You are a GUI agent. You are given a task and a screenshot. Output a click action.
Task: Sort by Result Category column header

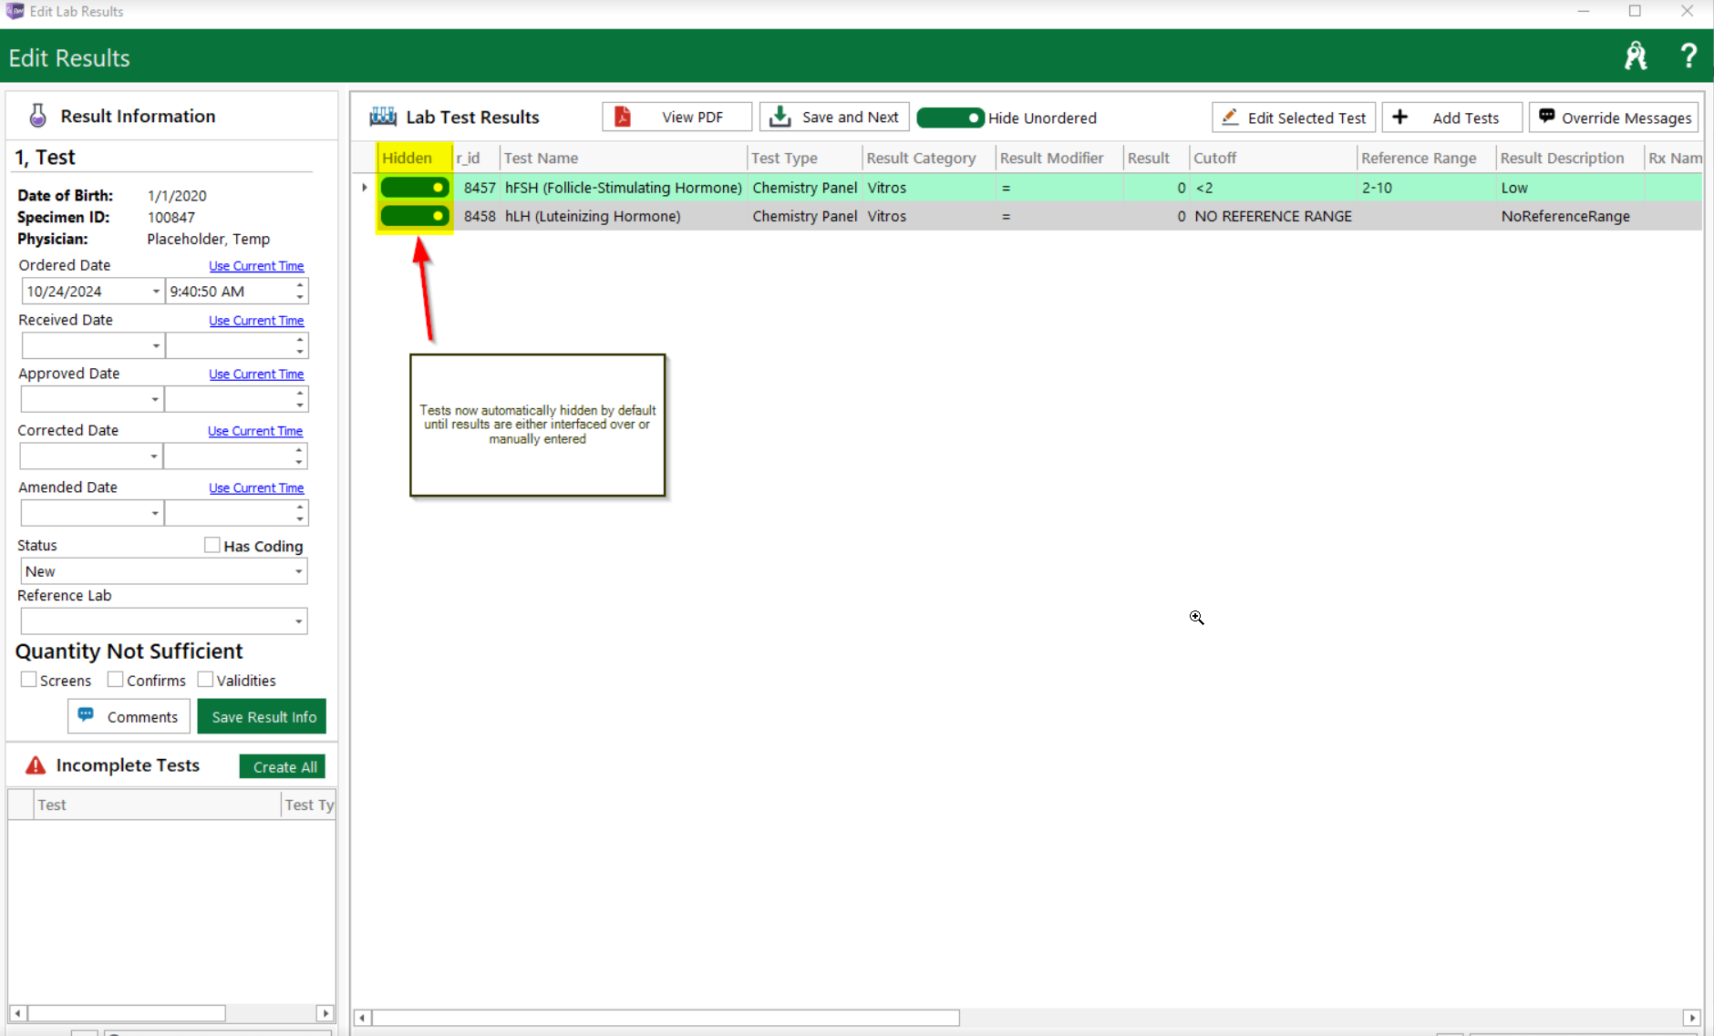pyautogui.click(x=928, y=158)
